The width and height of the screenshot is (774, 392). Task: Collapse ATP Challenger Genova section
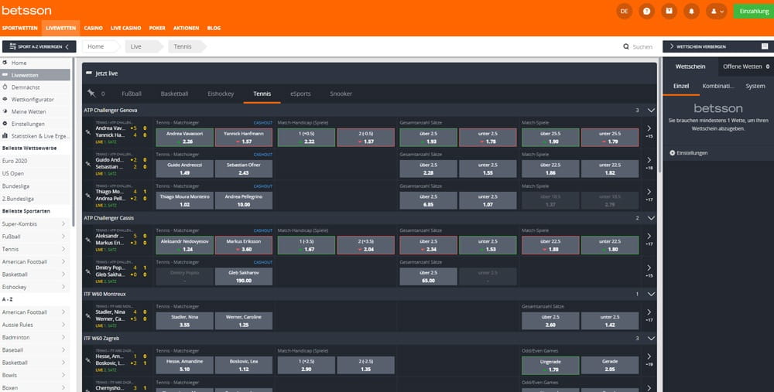(651, 111)
